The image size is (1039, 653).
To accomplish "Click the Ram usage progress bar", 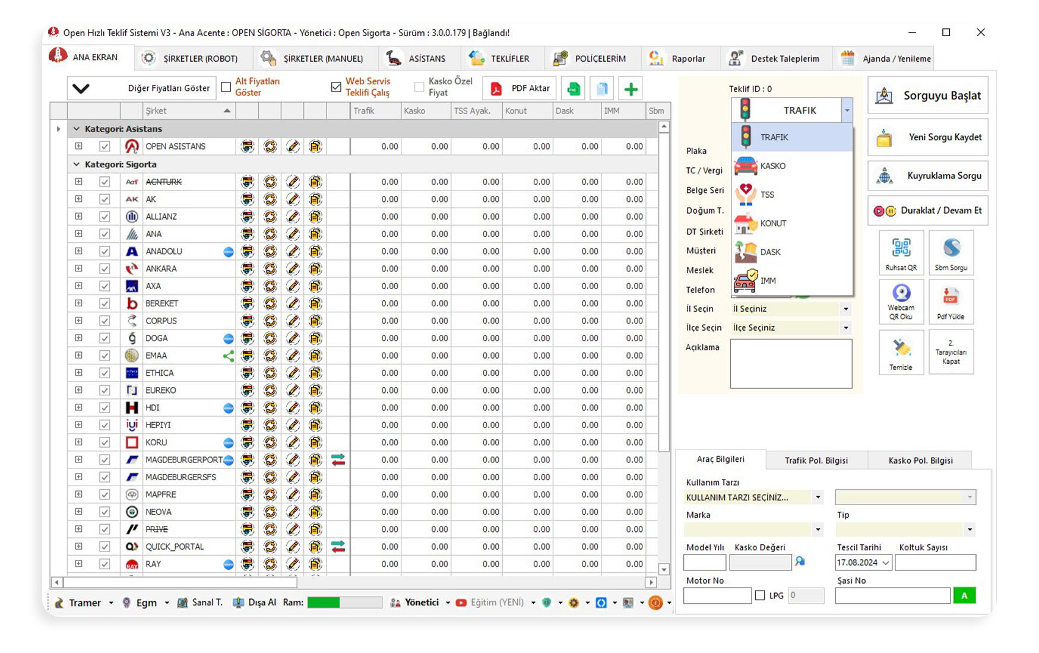I will [344, 603].
